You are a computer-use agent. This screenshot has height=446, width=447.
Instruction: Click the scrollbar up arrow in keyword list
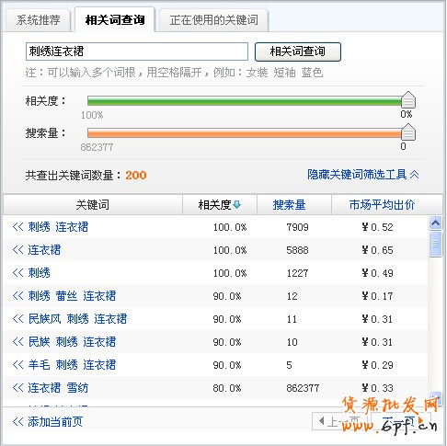(435, 223)
